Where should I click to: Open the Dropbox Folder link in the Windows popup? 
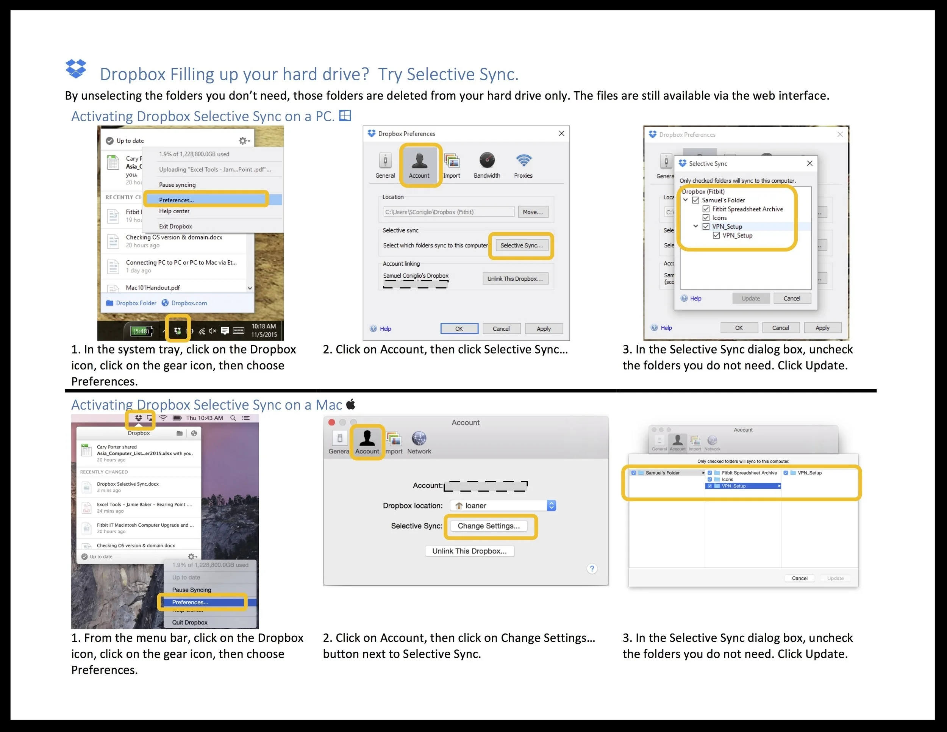[131, 303]
